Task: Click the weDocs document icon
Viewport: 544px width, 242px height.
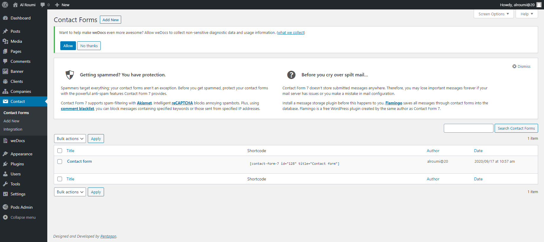Action: [x=5, y=141]
